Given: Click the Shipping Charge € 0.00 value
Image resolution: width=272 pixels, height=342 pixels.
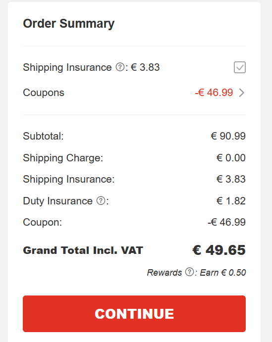Looking at the screenshot, I should click(x=231, y=158).
